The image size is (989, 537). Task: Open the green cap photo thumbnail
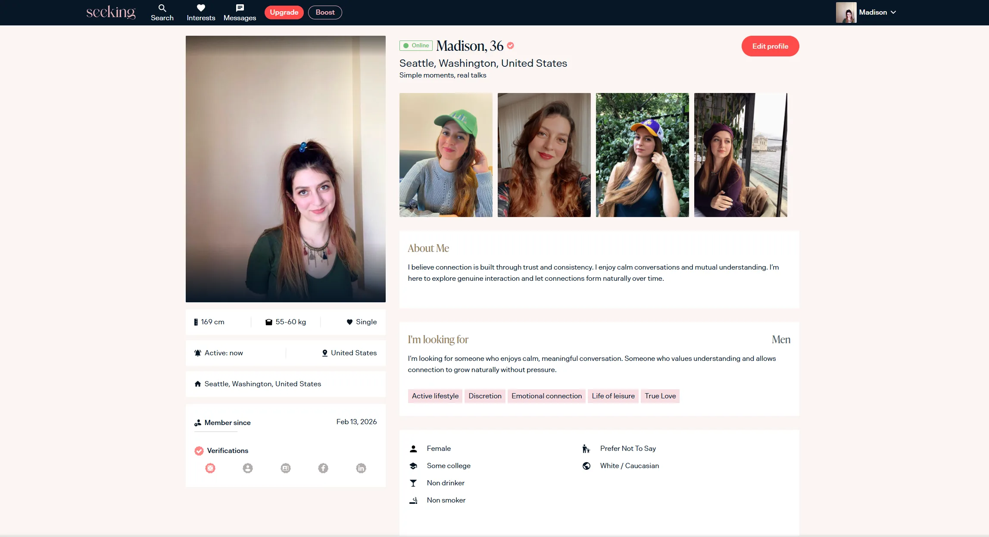coord(446,155)
